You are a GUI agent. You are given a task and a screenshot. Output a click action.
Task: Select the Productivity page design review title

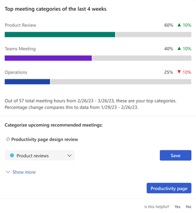45,139
